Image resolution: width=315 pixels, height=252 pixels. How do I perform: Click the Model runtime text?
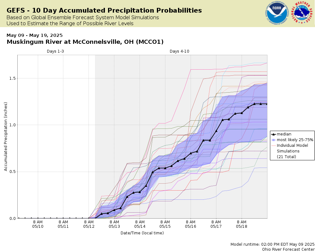tap(272, 244)
